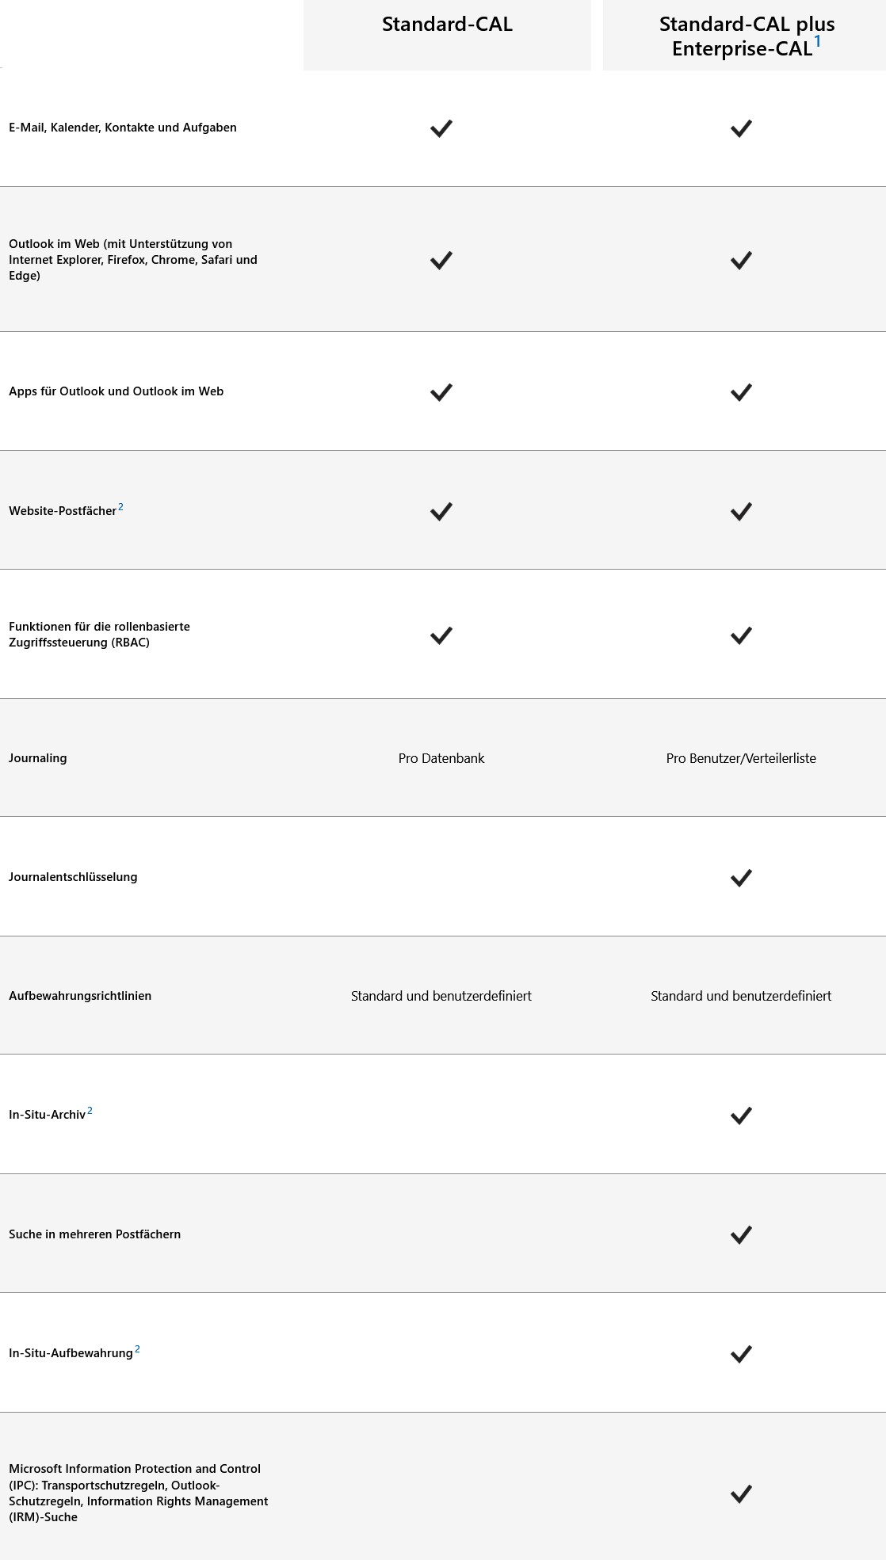This screenshot has width=886, height=1560.
Task: Click the Journaling row label
Action: [x=38, y=758]
